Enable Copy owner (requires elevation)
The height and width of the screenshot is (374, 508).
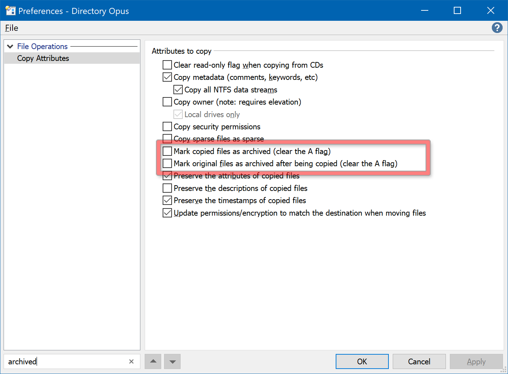click(x=167, y=102)
